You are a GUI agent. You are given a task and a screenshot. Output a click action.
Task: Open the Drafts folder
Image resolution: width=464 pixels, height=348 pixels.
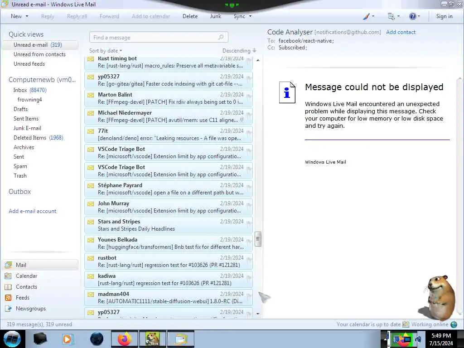(x=20, y=109)
